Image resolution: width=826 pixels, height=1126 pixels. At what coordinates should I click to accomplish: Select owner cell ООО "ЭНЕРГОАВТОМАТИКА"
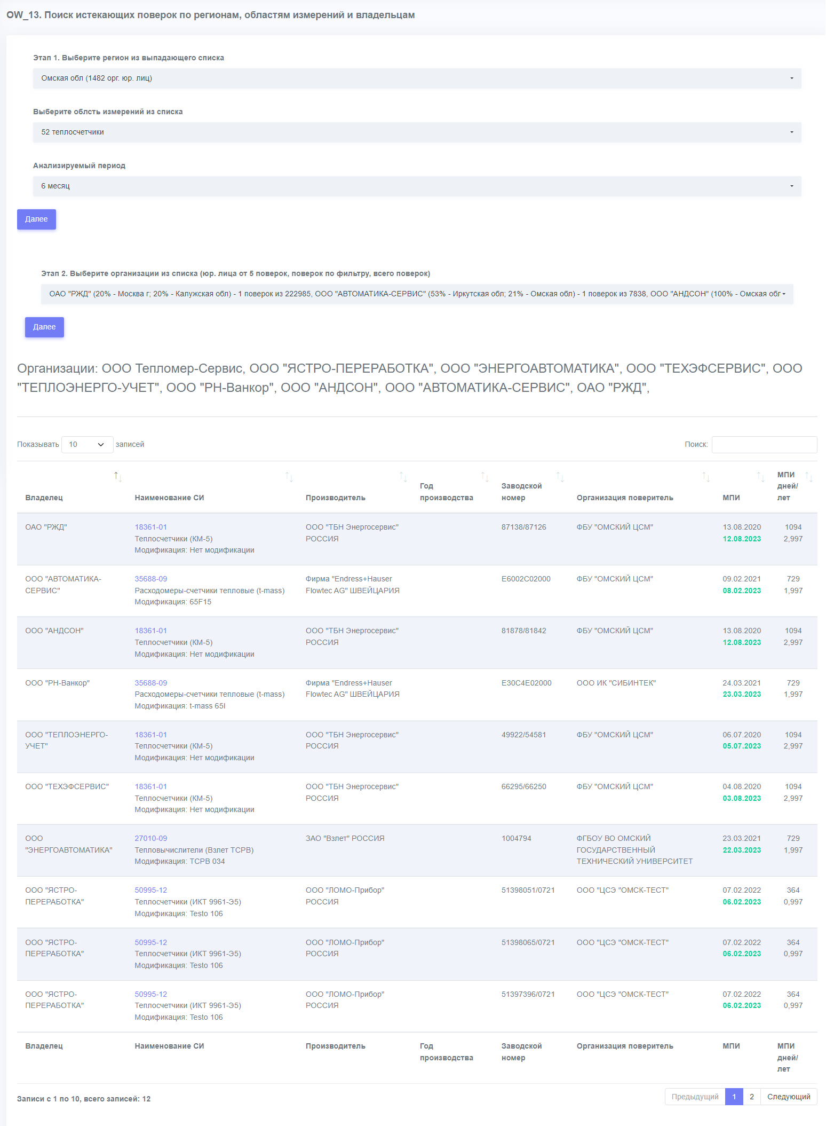(x=69, y=845)
